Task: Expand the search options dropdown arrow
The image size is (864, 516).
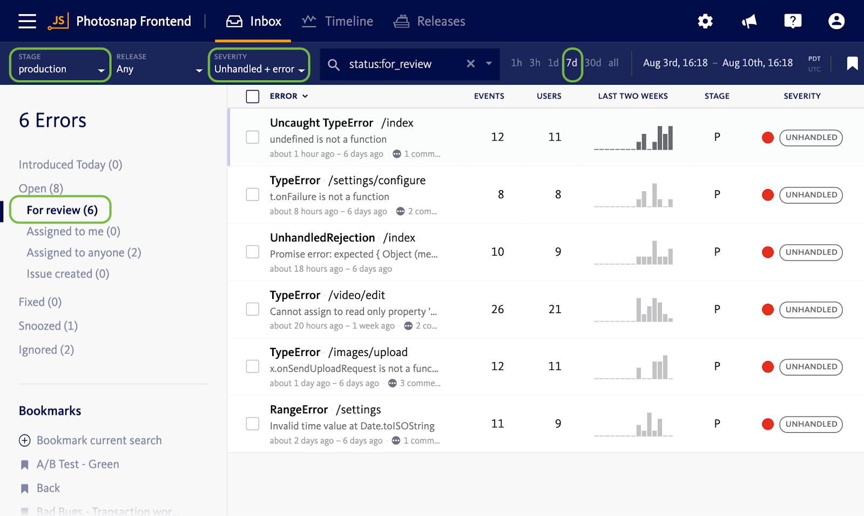Action: coord(489,63)
